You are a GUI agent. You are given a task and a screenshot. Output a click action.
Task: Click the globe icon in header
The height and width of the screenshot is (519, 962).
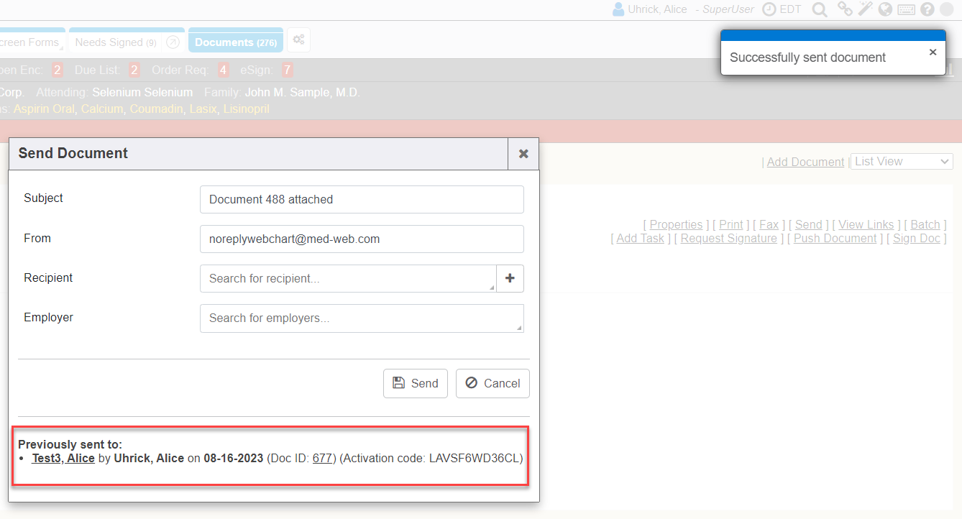pos(885,9)
